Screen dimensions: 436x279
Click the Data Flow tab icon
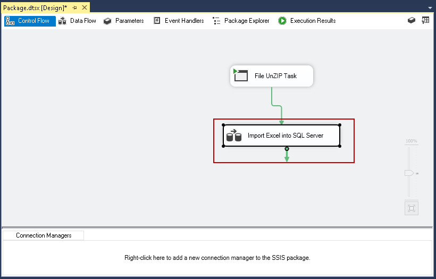62,21
